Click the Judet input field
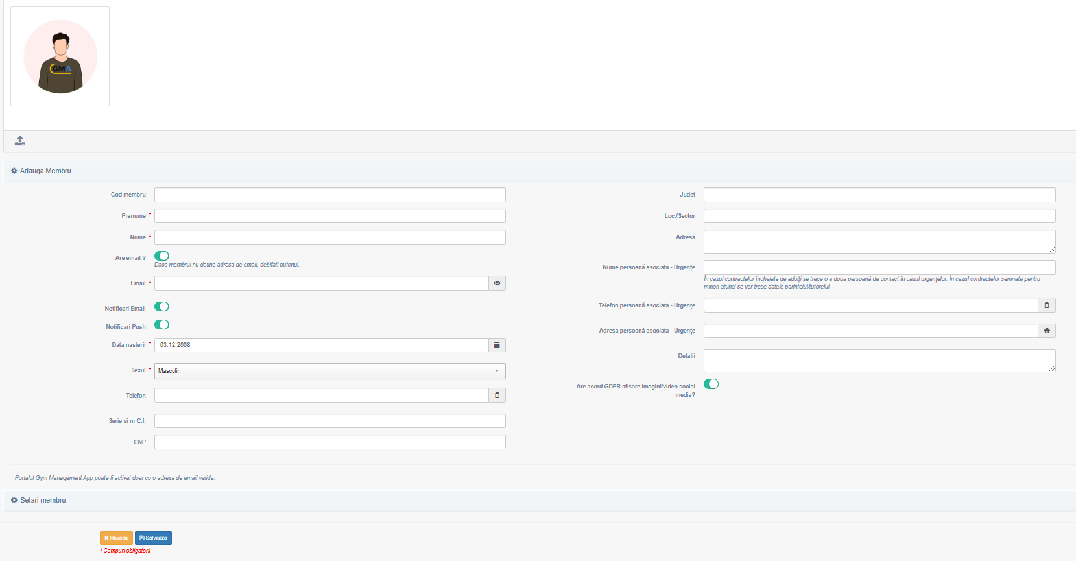 pyautogui.click(x=879, y=195)
